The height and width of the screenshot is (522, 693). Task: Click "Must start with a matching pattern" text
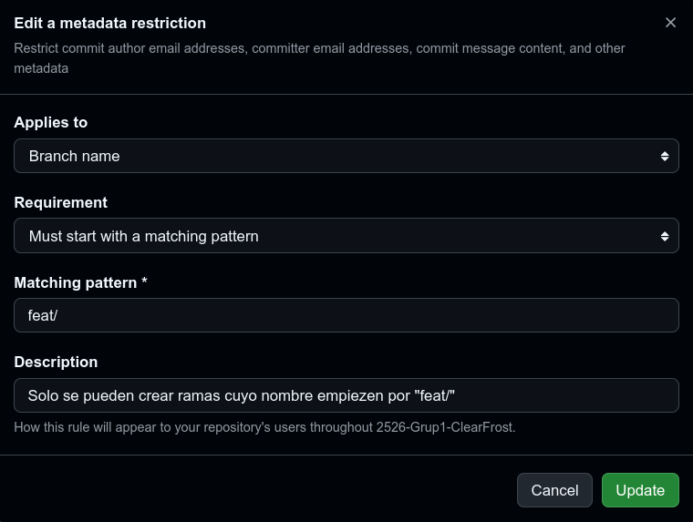143,236
